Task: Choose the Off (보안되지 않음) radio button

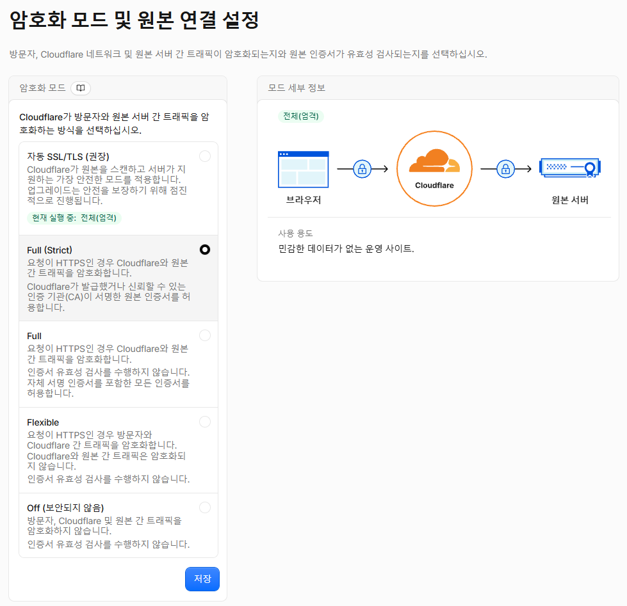Action: point(205,507)
